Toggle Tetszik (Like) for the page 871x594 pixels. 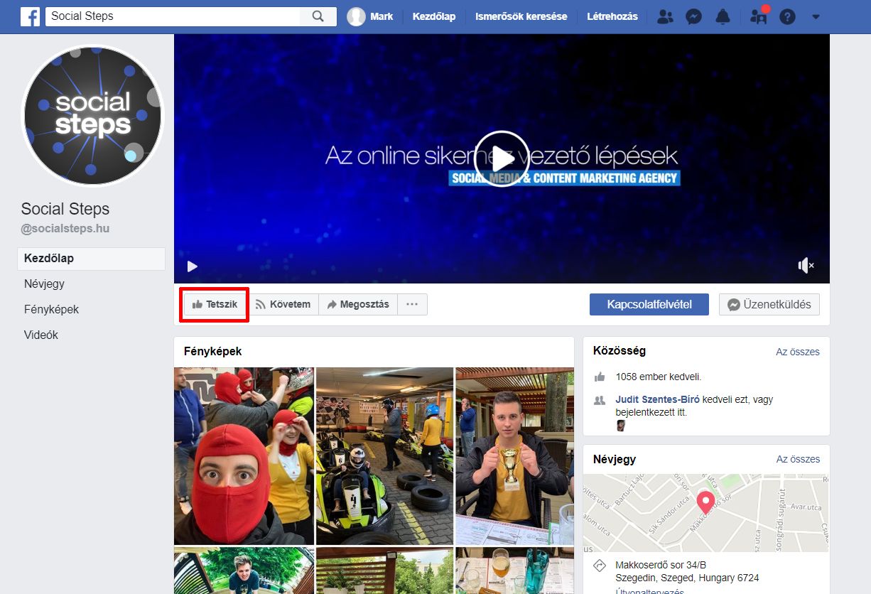(x=215, y=304)
